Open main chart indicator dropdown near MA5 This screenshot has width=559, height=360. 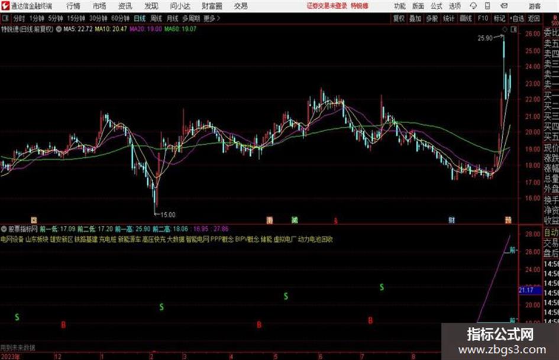(59, 29)
